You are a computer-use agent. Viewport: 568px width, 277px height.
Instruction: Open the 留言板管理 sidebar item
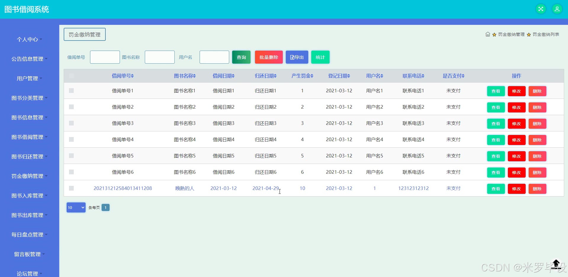point(29,254)
